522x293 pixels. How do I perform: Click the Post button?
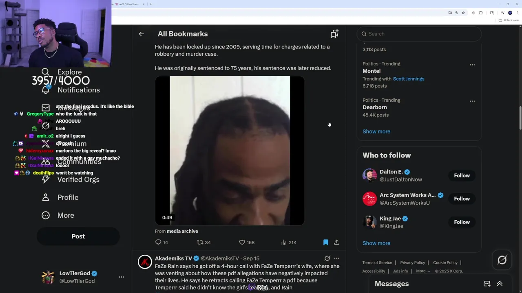tap(78, 236)
